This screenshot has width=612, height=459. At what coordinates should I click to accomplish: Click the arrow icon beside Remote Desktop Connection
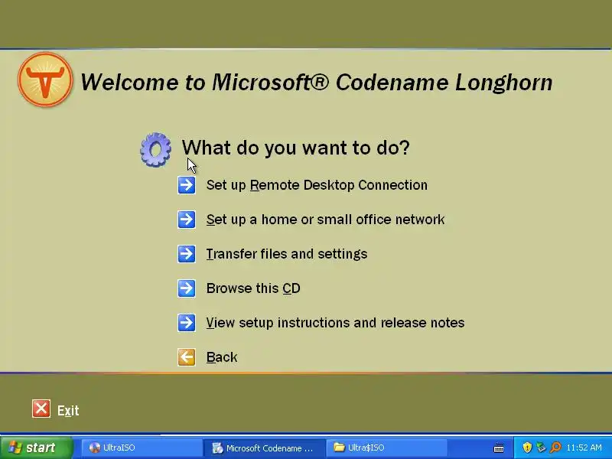pyautogui.click(x=187, y=185)
